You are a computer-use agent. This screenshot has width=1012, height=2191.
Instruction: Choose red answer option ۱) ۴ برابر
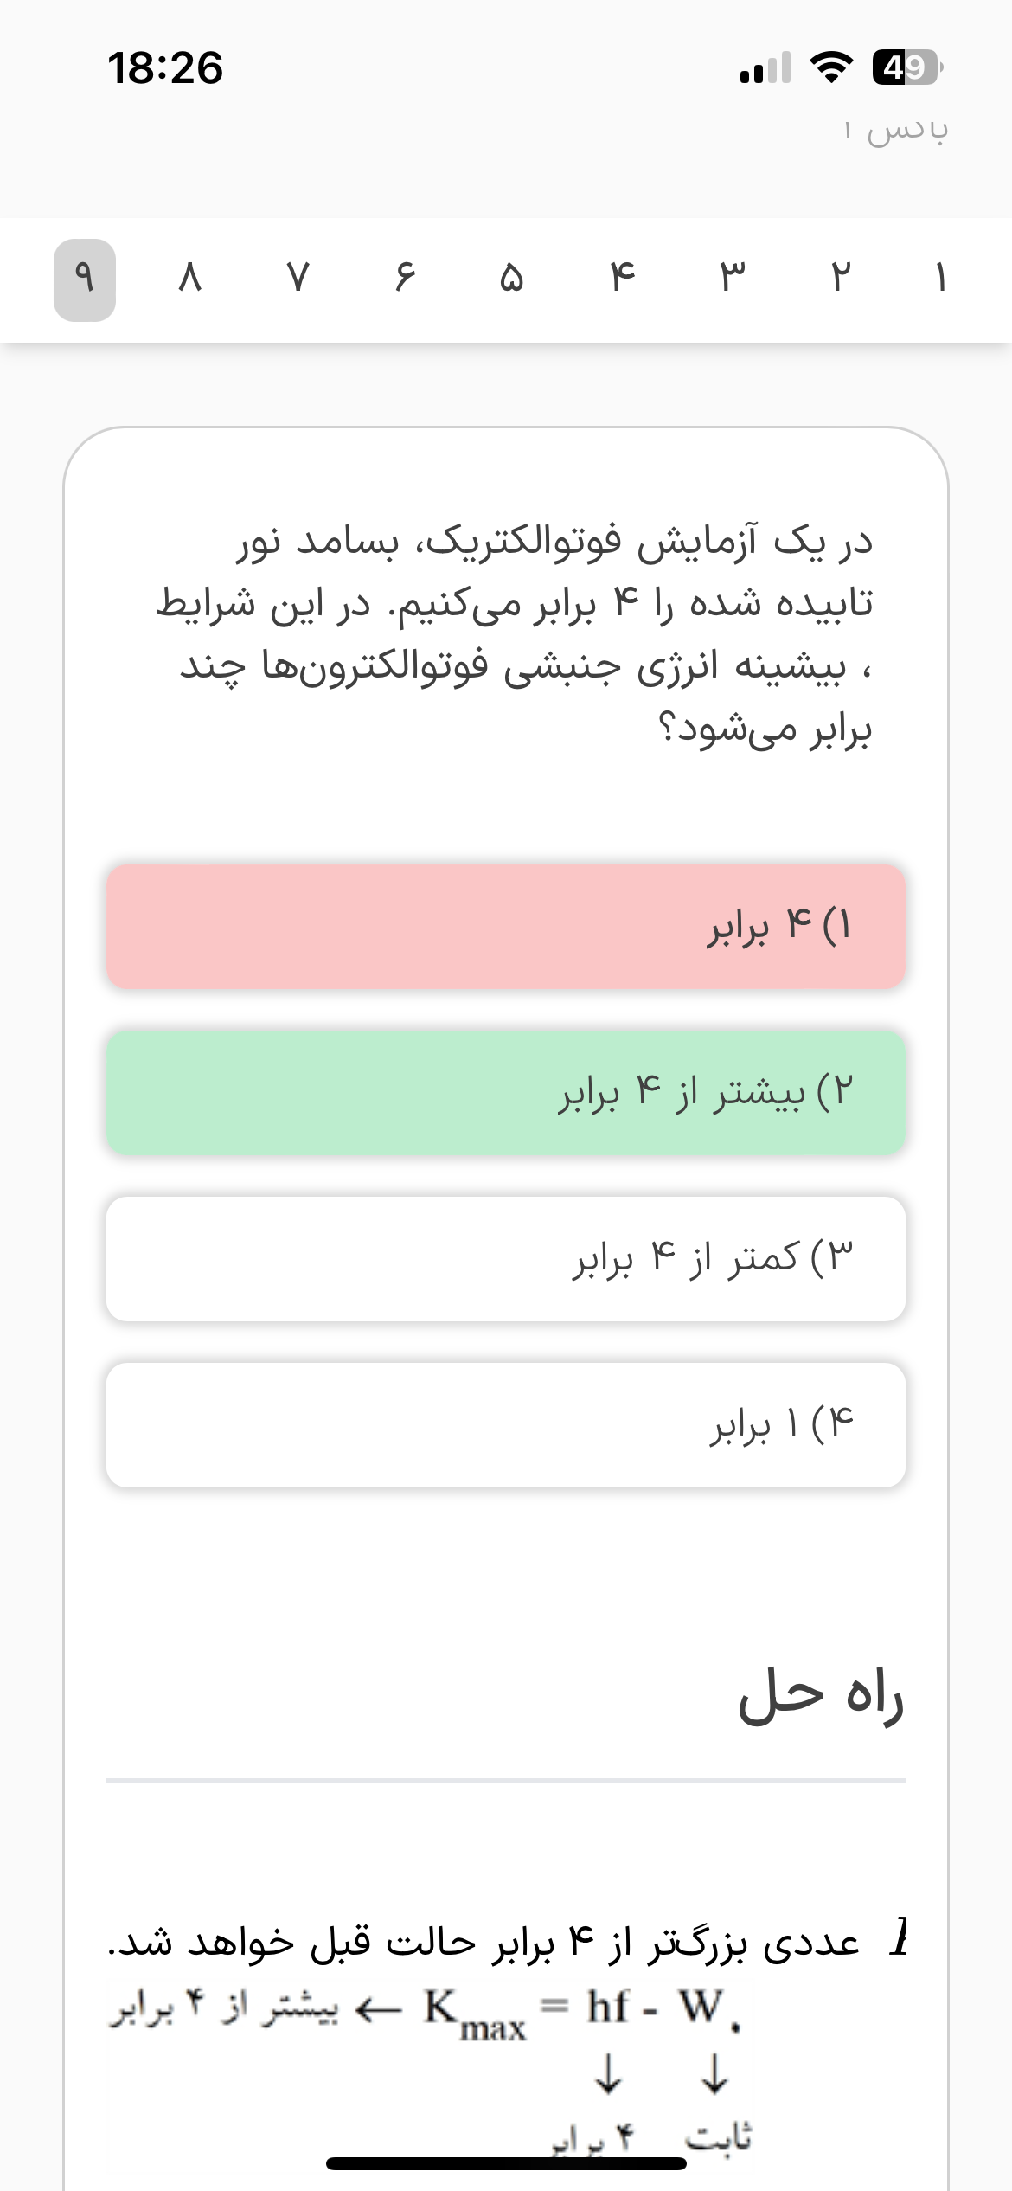point(506,927)
